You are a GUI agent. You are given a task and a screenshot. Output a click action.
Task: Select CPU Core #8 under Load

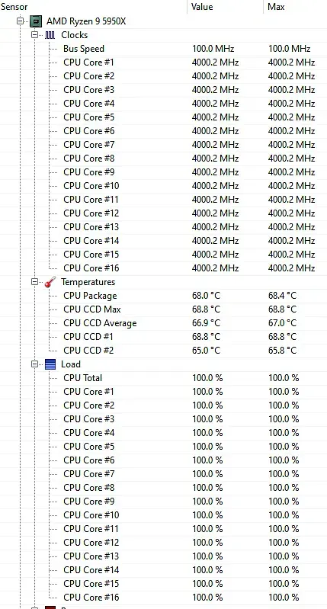163,488
